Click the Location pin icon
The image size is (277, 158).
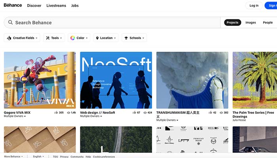click(97, 38)
